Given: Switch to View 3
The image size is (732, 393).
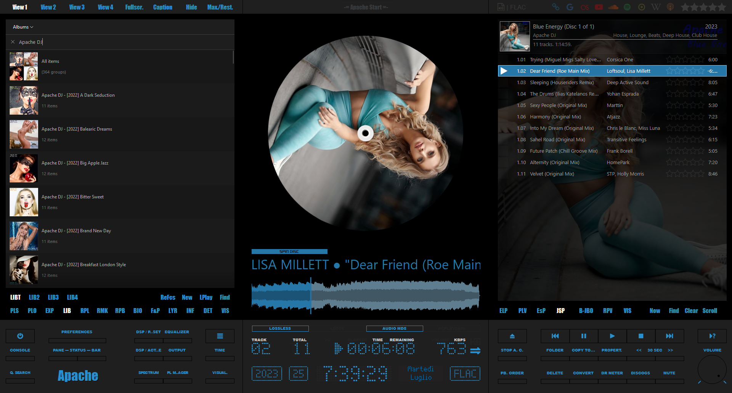Looking at the screenshot, I should pos(77,7).
